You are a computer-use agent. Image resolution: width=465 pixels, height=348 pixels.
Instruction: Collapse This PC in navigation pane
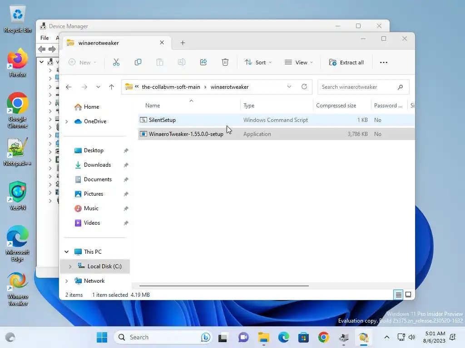(67, 252)
